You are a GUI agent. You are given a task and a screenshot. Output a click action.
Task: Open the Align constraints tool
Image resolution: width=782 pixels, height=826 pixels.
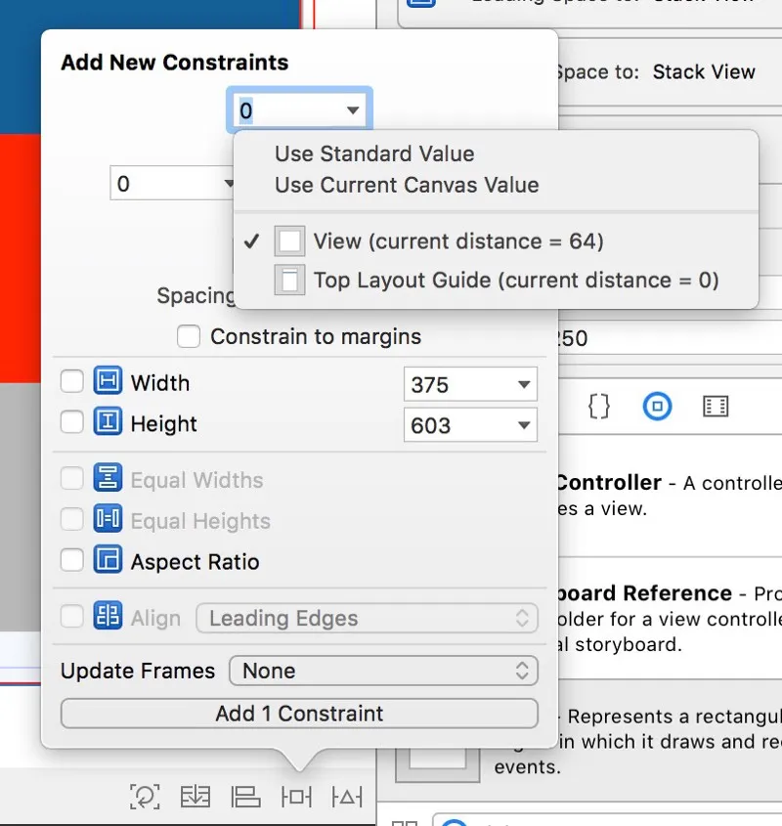246,797
